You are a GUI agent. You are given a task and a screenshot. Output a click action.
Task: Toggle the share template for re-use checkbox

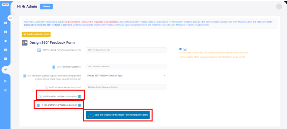[181, 49]
